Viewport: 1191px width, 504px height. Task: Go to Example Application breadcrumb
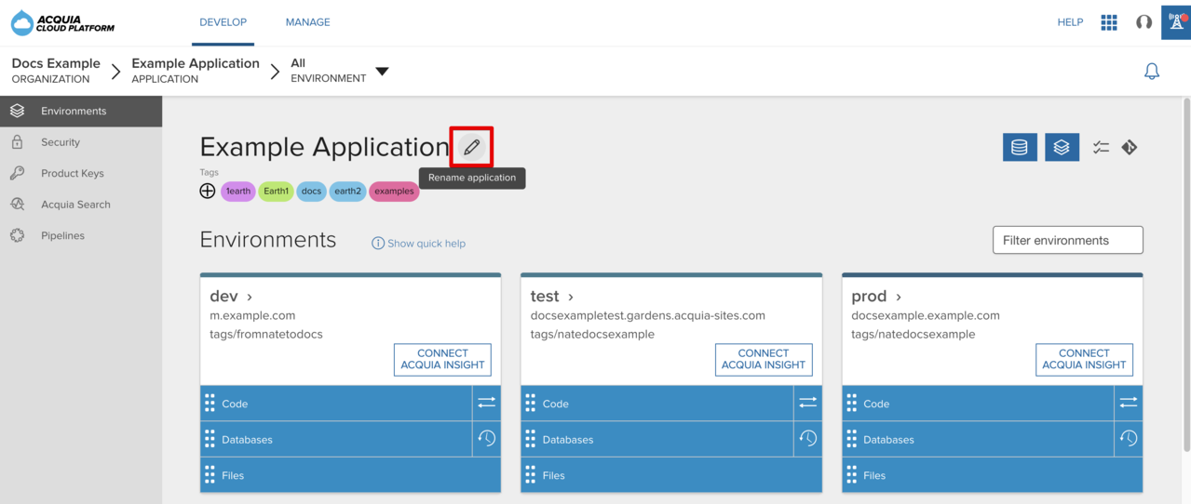196,71
